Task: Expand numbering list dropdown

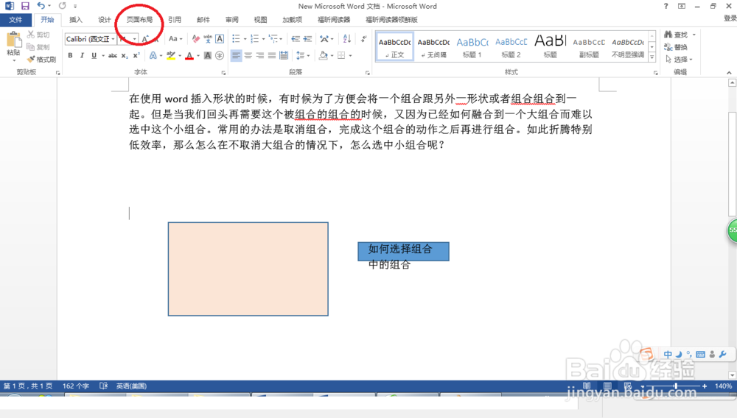Action: pyautogui.click(x=263, y=39)
